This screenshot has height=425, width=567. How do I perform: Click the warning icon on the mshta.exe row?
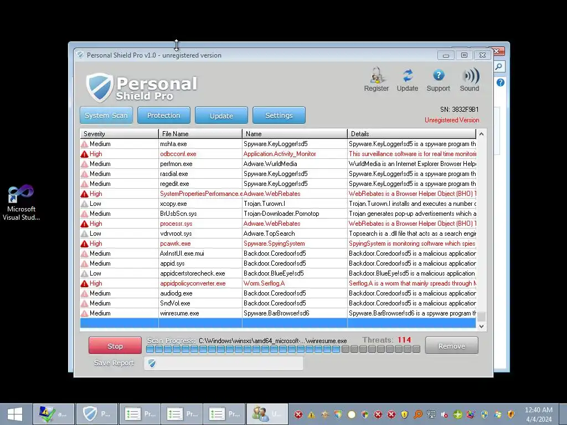click(x=84, y=144)
